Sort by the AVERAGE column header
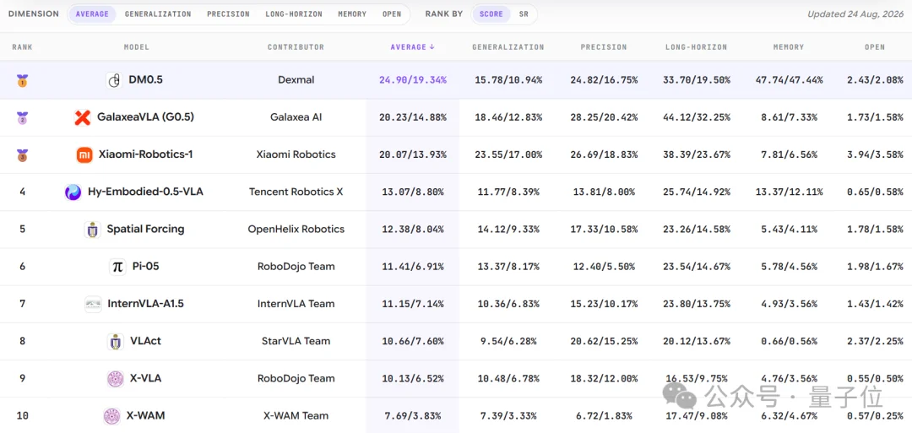 coord(412,47)
